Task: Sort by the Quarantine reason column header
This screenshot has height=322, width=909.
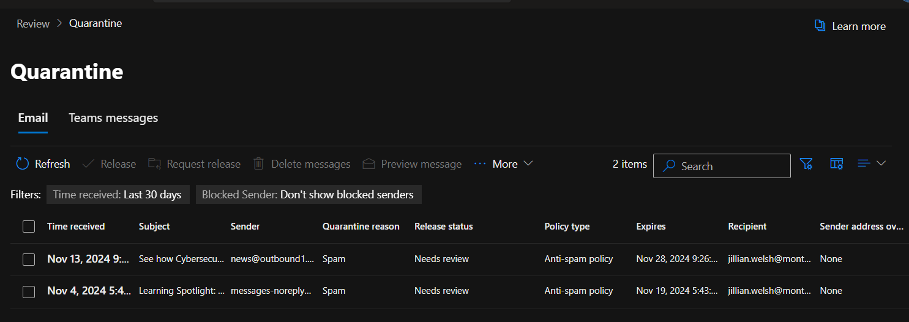Action: pos(361,227)
